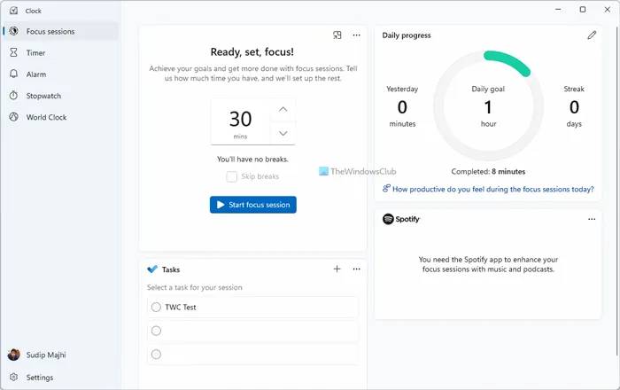Viewport: 620px width, 390px height.
Task: Add a new task with plus icon
Action: click(x=337, y=269)
